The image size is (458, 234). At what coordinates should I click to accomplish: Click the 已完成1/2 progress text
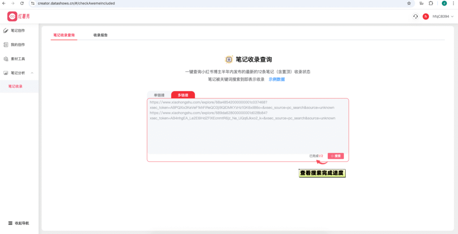[316, 156]
